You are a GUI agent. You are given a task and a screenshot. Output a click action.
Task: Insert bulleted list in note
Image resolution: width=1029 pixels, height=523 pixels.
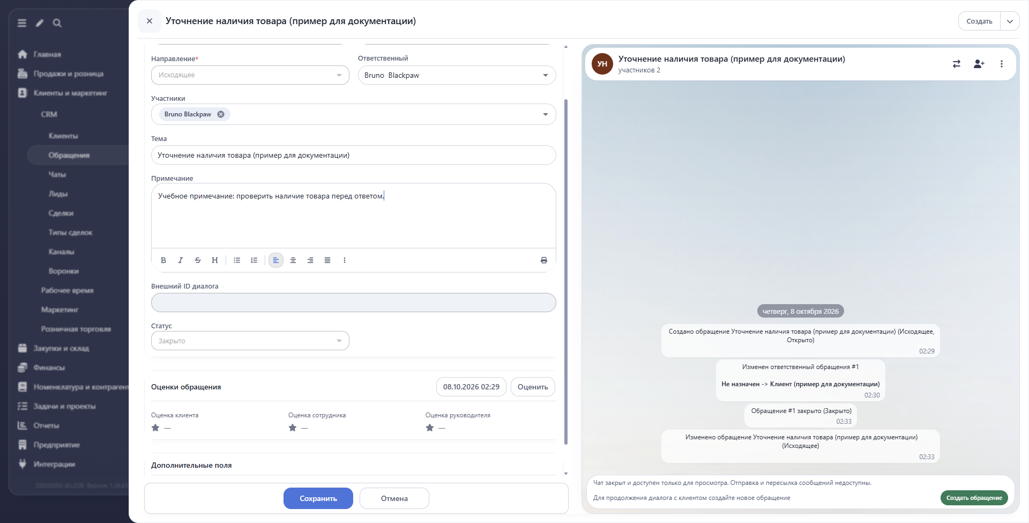pyautogui.click(x=237, y=260)
